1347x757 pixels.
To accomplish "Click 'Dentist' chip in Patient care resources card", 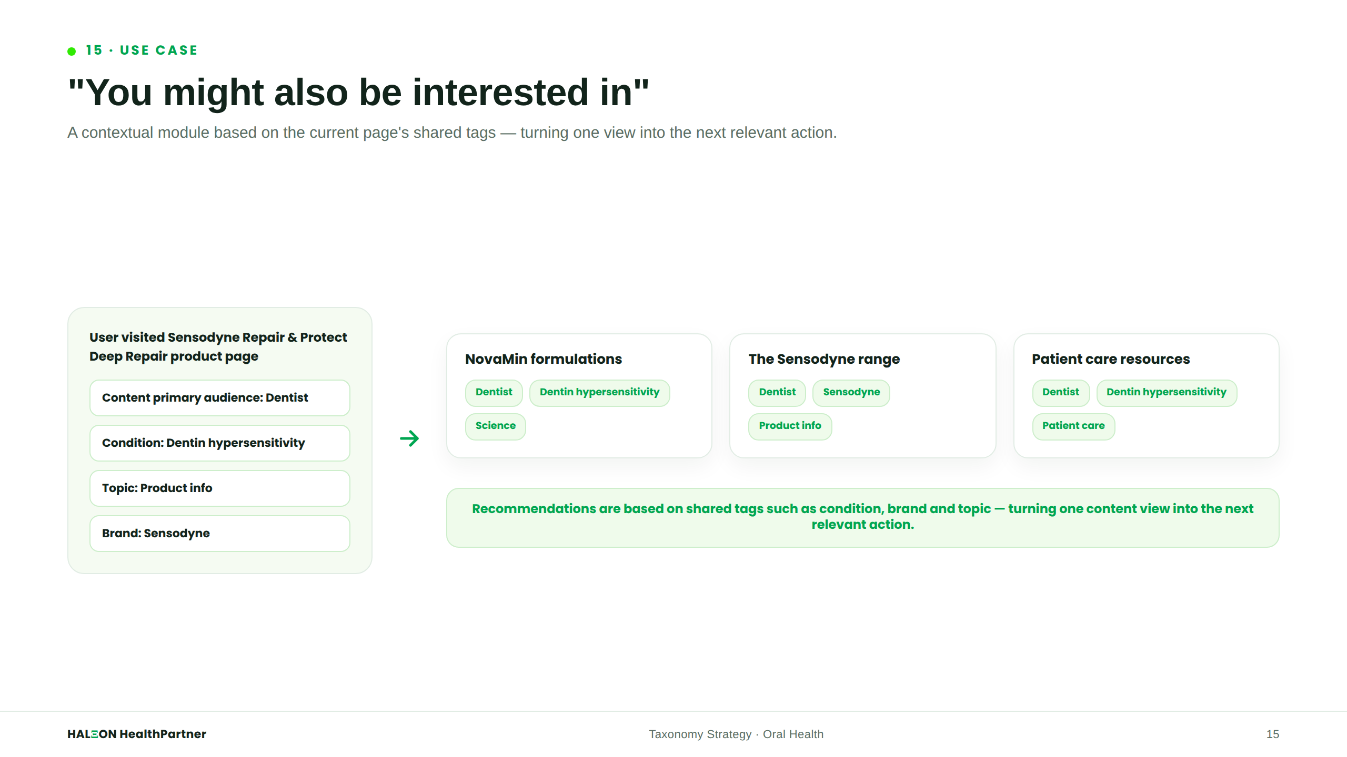I will coord(1061,393).
